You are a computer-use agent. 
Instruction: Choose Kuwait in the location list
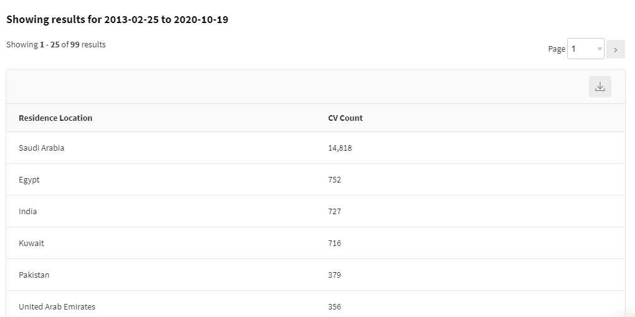pos(32,244)
